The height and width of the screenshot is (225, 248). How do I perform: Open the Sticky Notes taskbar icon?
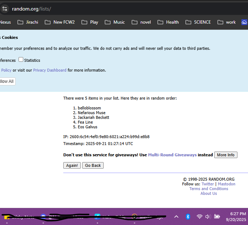coord(7,217)
